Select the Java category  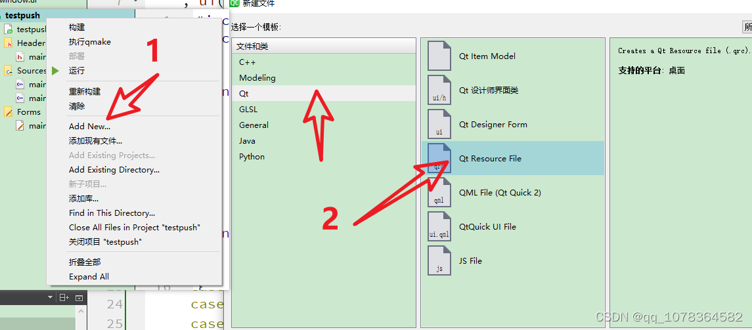click(324, 141)
